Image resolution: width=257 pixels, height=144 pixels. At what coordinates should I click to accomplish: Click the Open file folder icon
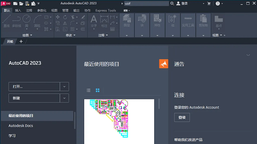pos(21,4)
